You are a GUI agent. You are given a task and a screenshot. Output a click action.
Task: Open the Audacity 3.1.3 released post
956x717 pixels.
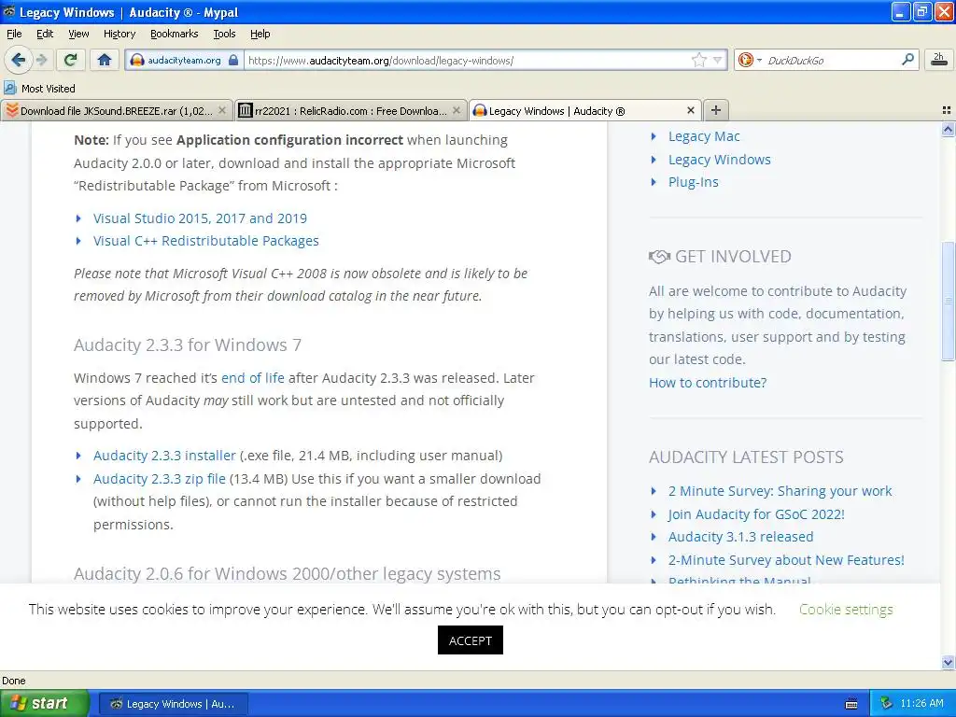740,537
